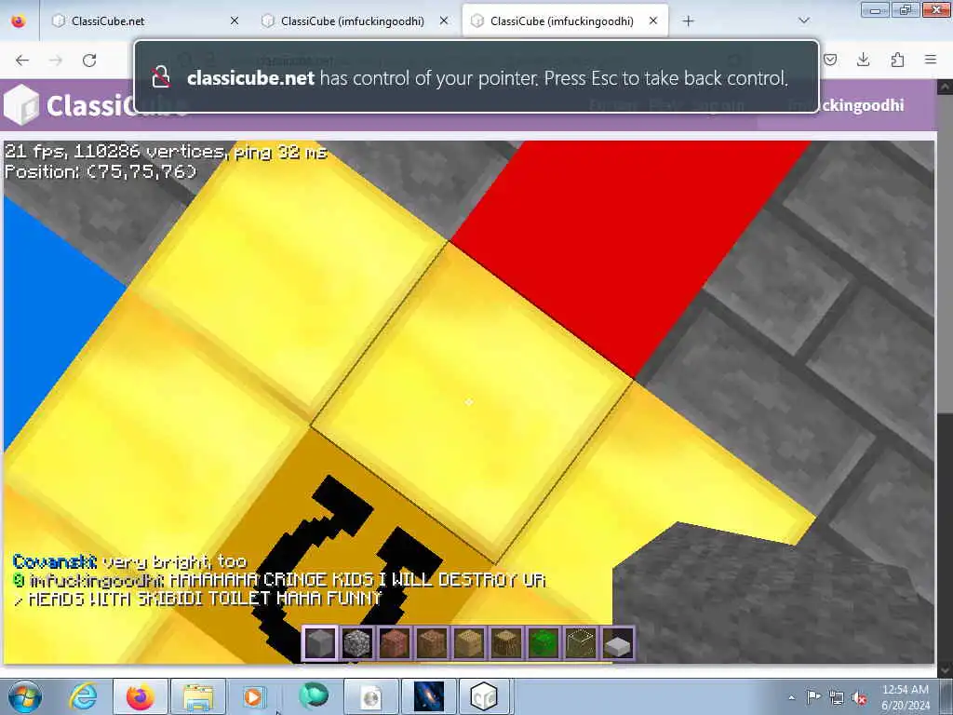953x715 pixels.
Task: Open the ClassiCube cube app in the taskbar
Action: [x=484, y=696]
